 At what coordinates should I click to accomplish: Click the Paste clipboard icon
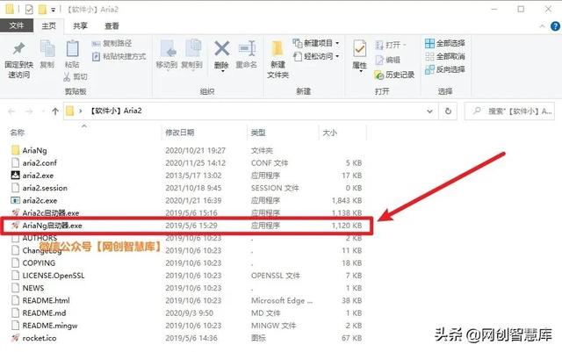coord(72,49)
